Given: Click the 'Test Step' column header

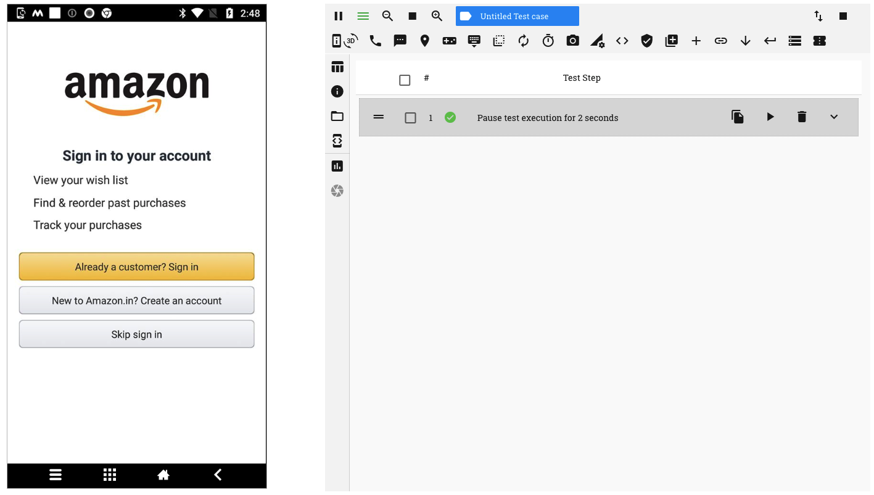Looking at the screenshot, I should pos(582,78).
